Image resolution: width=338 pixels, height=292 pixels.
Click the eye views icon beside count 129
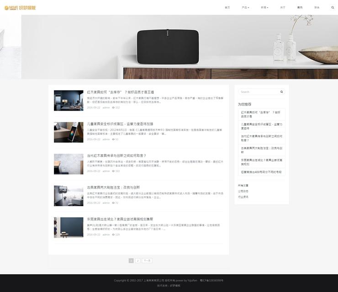(113, 234)
